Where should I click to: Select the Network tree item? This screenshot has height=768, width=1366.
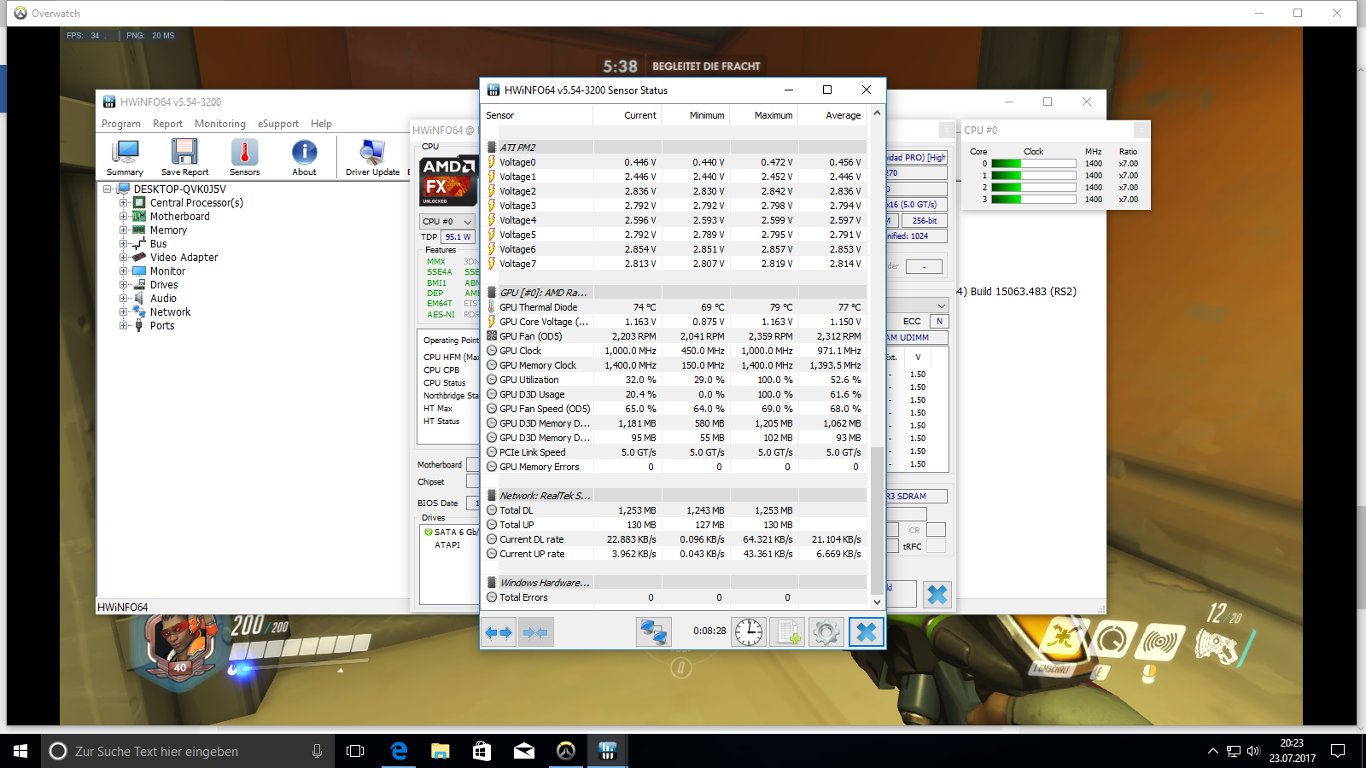pyautogui.click(x=170, y=312)
